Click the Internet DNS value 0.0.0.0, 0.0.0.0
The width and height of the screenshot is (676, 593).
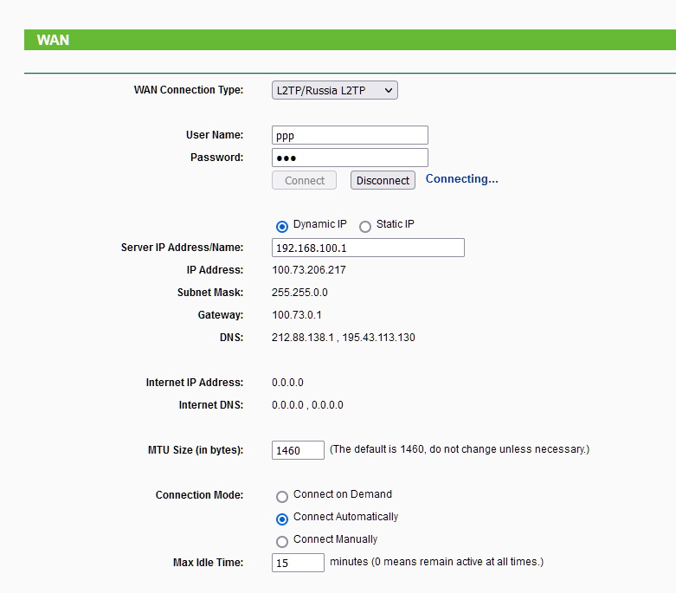click(x=307, y=405)
